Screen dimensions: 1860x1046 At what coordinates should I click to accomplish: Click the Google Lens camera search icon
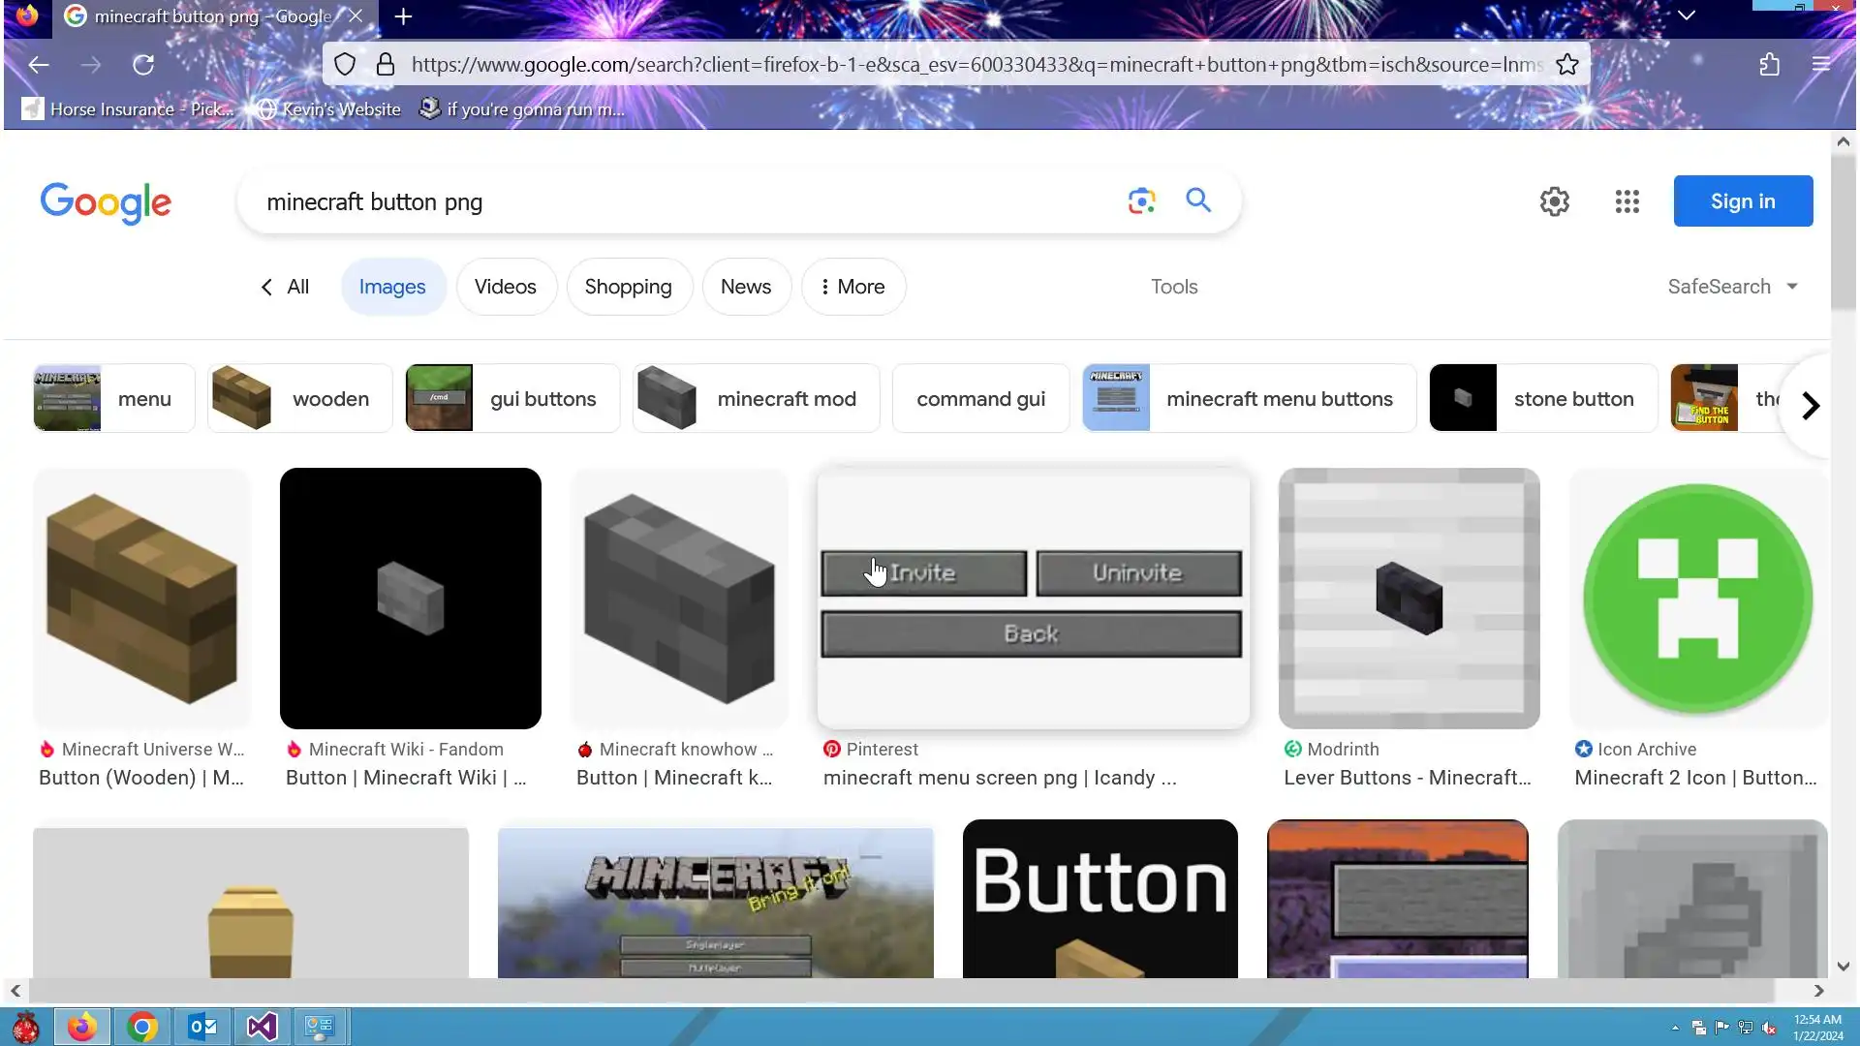(1141, 201)
